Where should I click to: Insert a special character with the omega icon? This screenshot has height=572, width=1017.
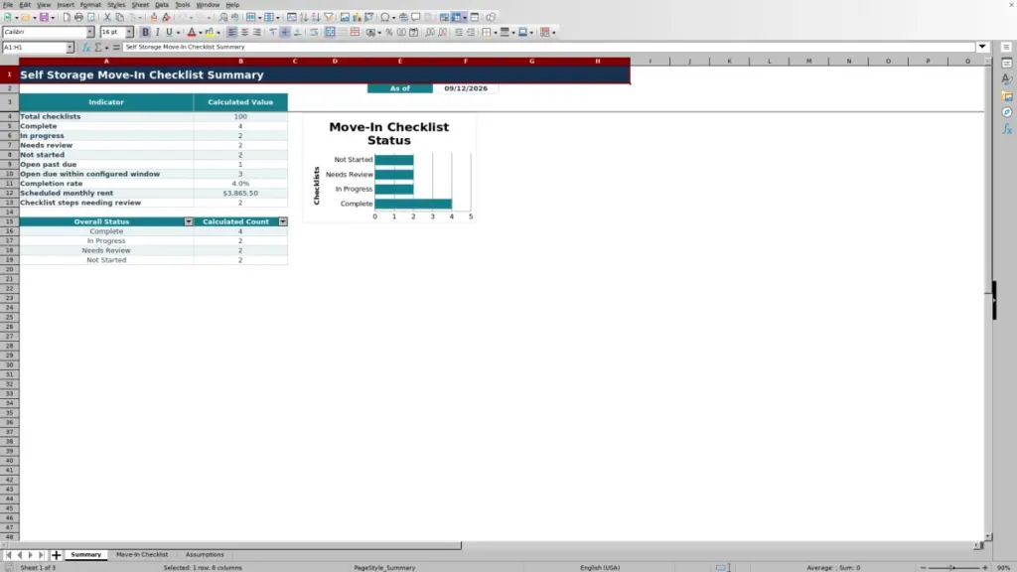click(x=385, y=17)
